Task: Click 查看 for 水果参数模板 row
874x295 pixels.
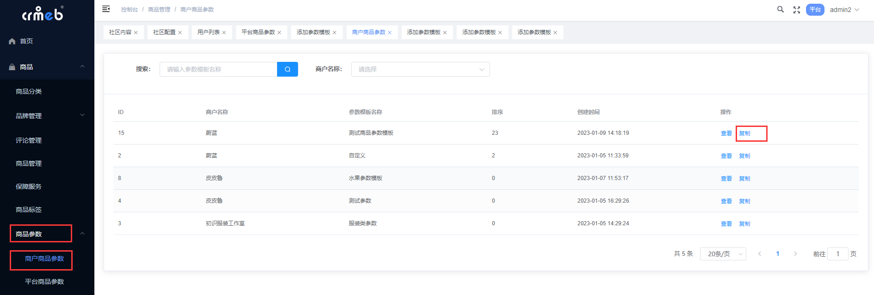Action: (x=726, y=179)
